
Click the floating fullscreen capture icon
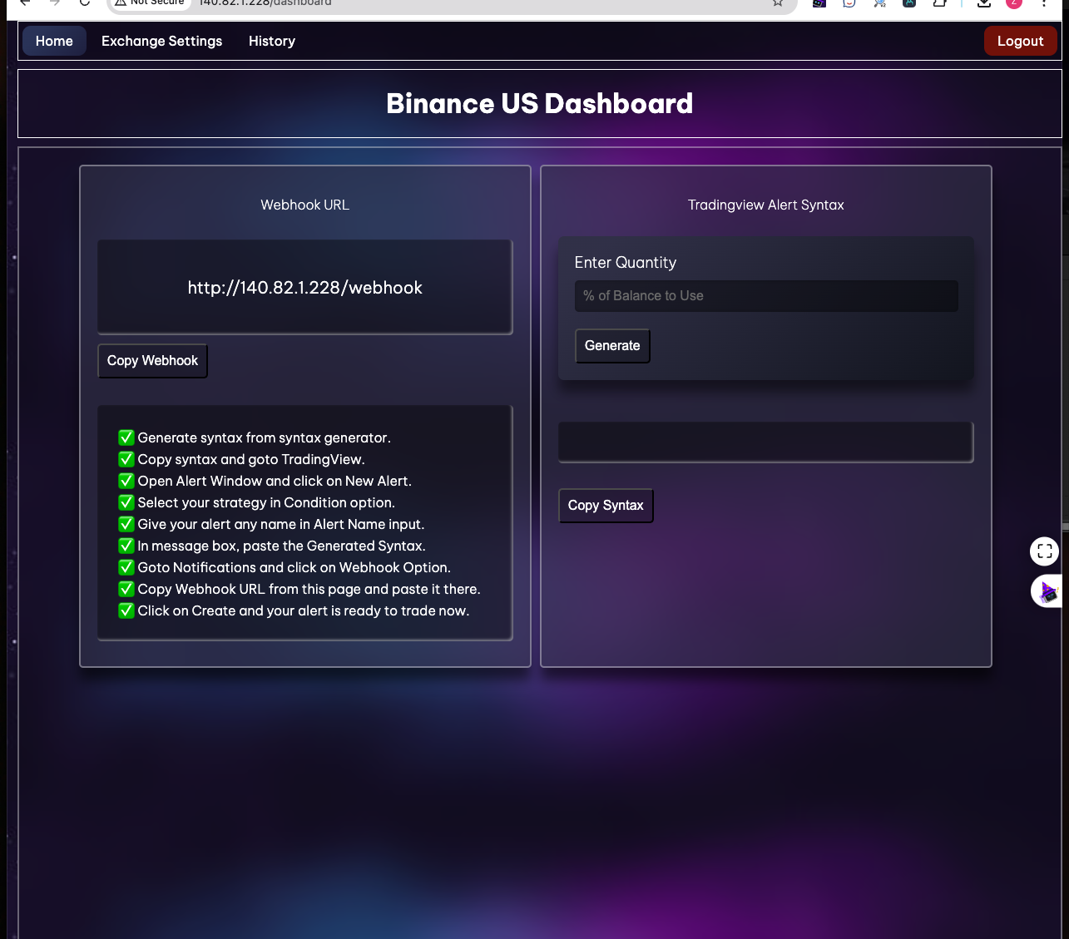pyautogui.click(x=1044, y=551)
